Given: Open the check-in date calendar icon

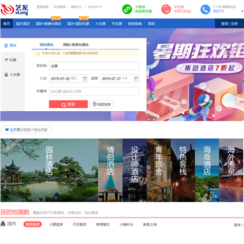Looking at the screenshot, I should pyautogui.click(x=85, y=79).
